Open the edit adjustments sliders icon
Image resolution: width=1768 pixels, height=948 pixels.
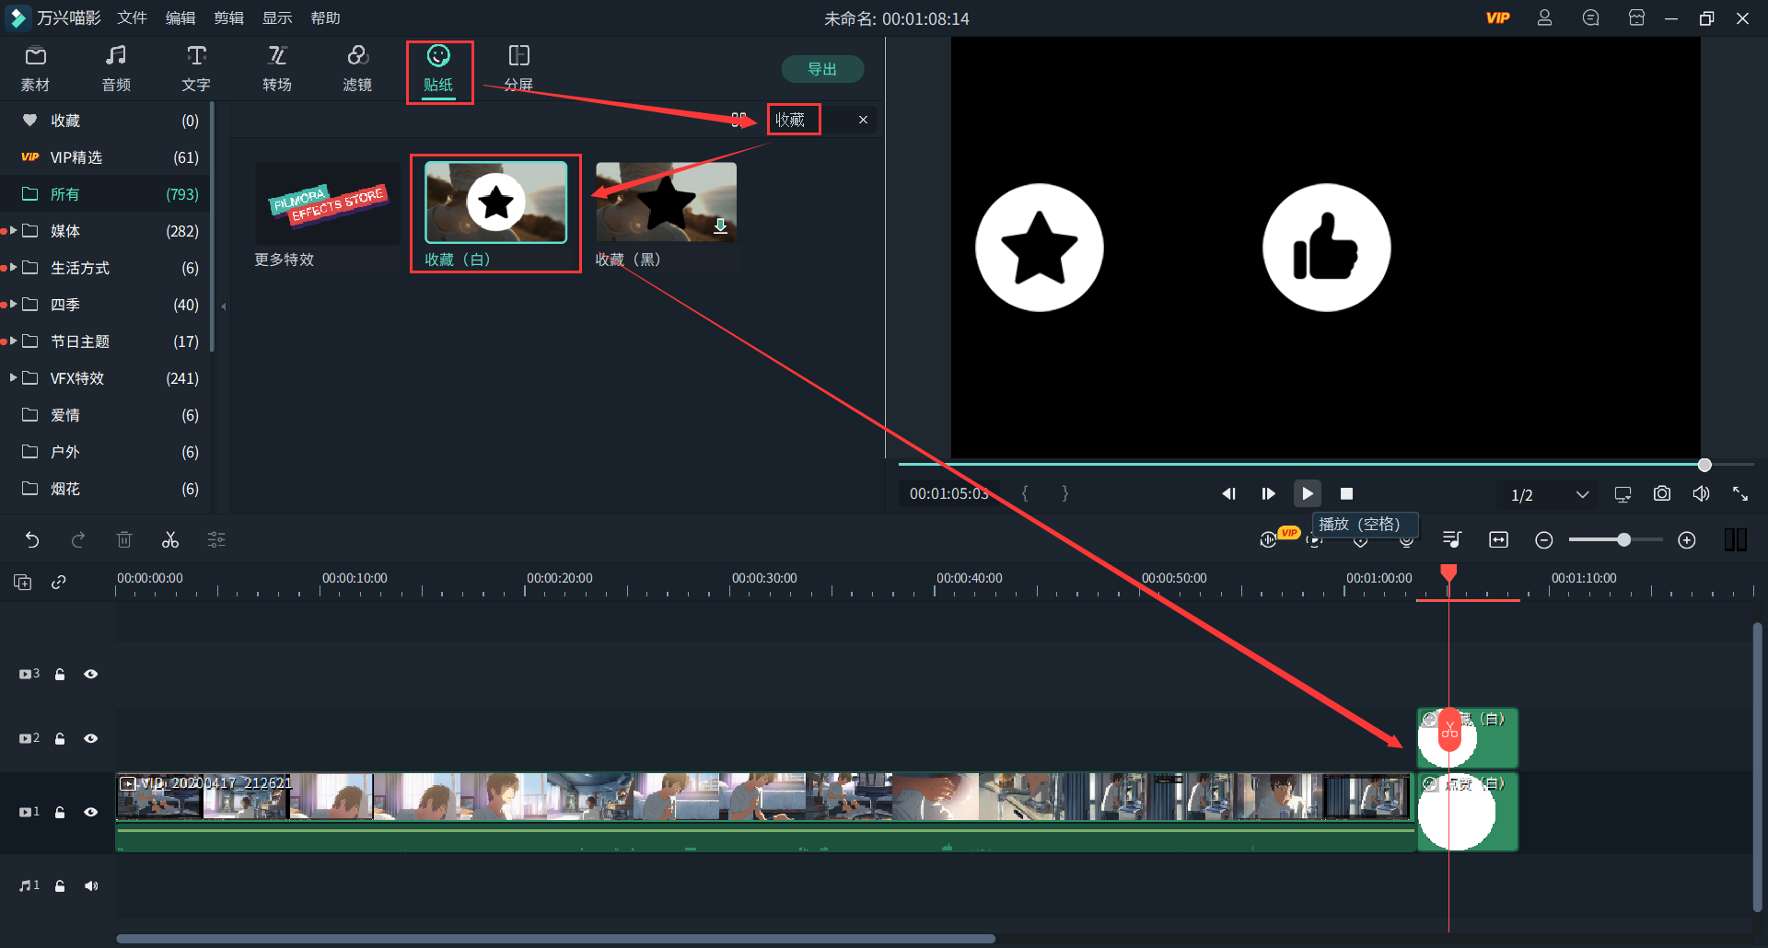[x=216, y=540]
